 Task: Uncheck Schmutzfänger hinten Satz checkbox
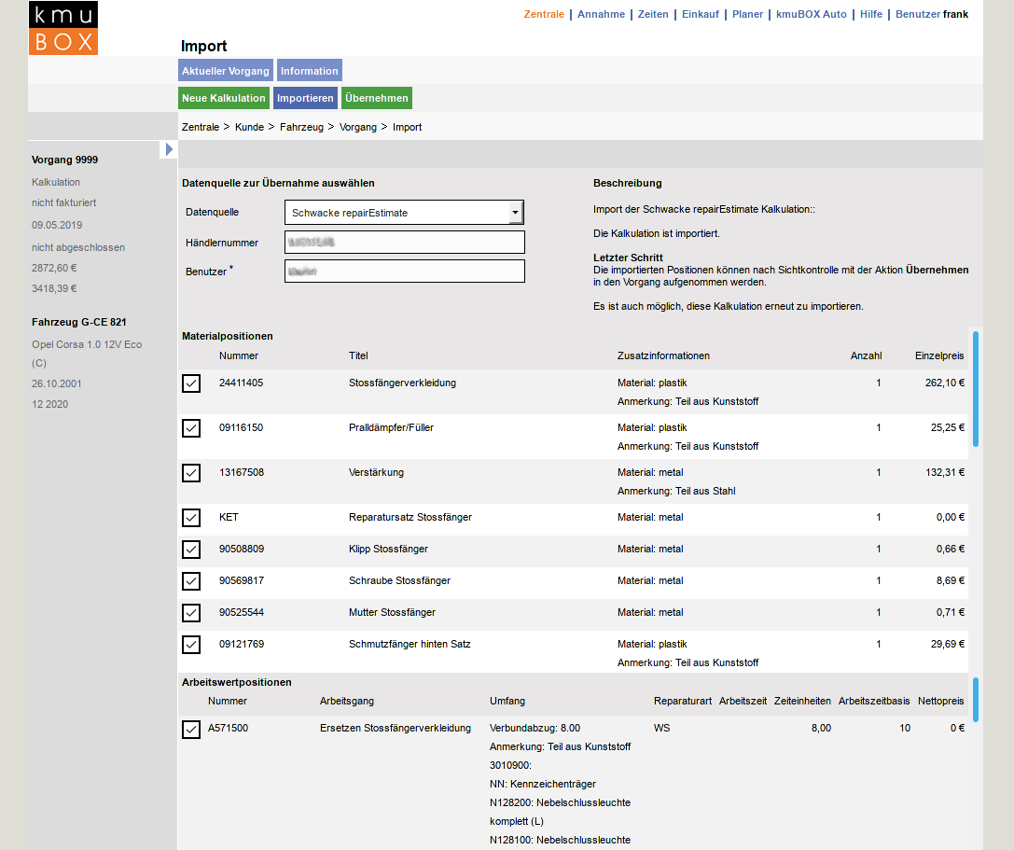191,645
